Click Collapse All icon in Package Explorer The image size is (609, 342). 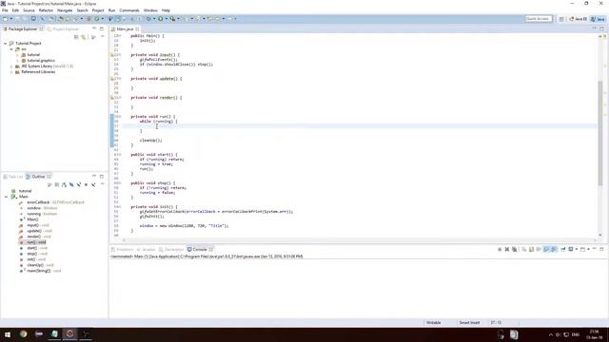[x=76, y=37]
